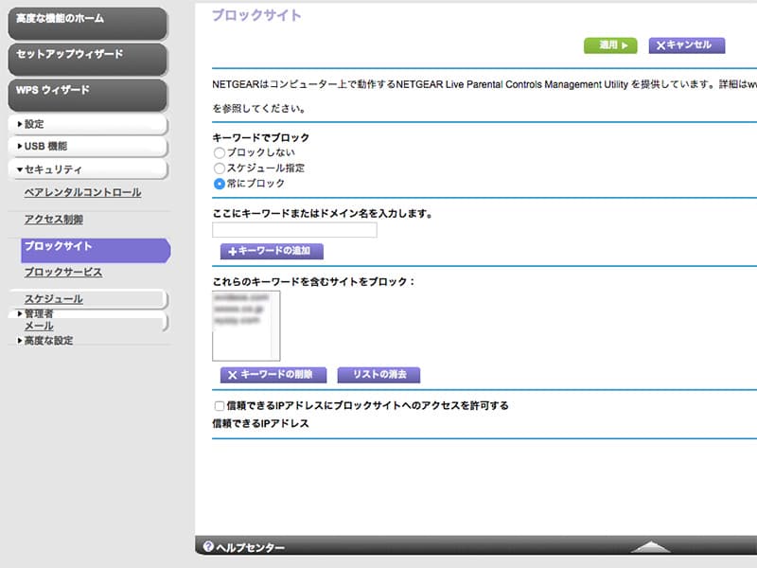Open the 高度な機能のホーム tab
The width and height of the screenshot is (757, 568).
click(x=87, y=20)
